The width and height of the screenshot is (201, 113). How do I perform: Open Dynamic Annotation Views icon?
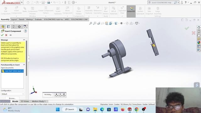[x=106, y=23]
